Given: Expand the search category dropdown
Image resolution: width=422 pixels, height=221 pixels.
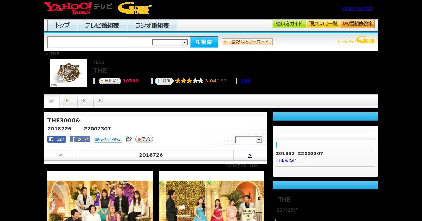Looking at the screenshot, I should point(170,42).
